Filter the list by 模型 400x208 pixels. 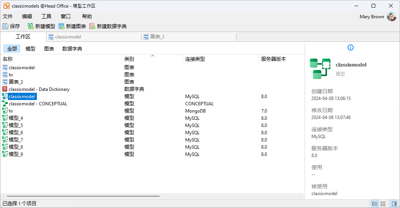pyautogui.click(x=30, y=49)
